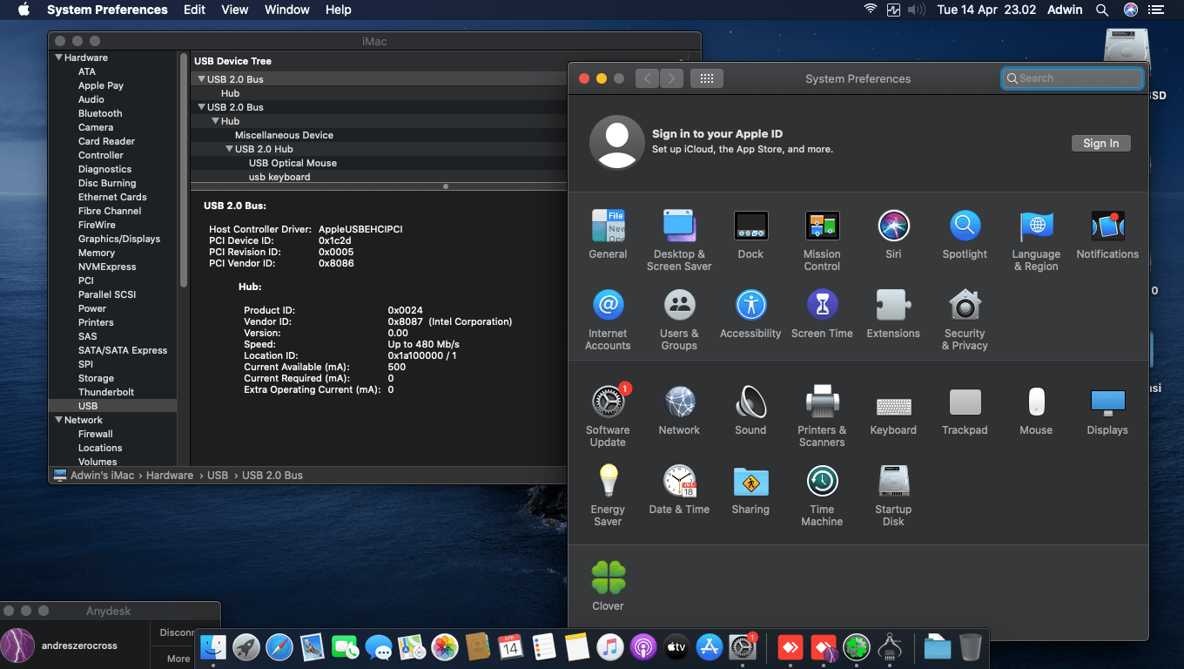Select USB in the Hardware sidebar
Screen dimensions: 1184x669
coord(87,405)
